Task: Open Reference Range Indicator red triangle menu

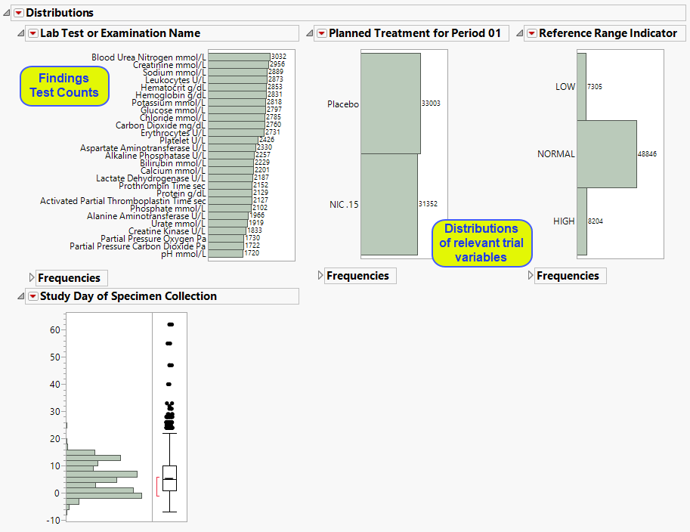Action: (532, 33)
